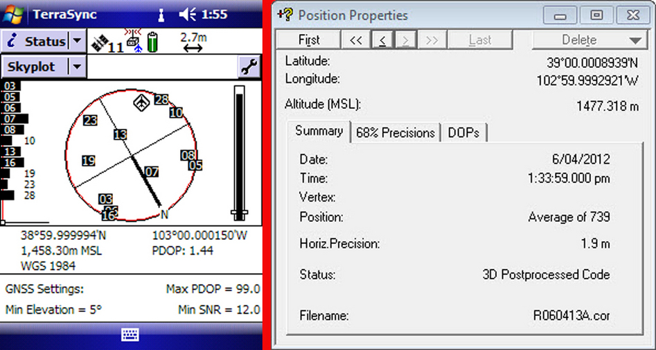Adjust the vertical GNSS productivity slider handle
Viewport: 656px width, 350px height.
(239, 213)
